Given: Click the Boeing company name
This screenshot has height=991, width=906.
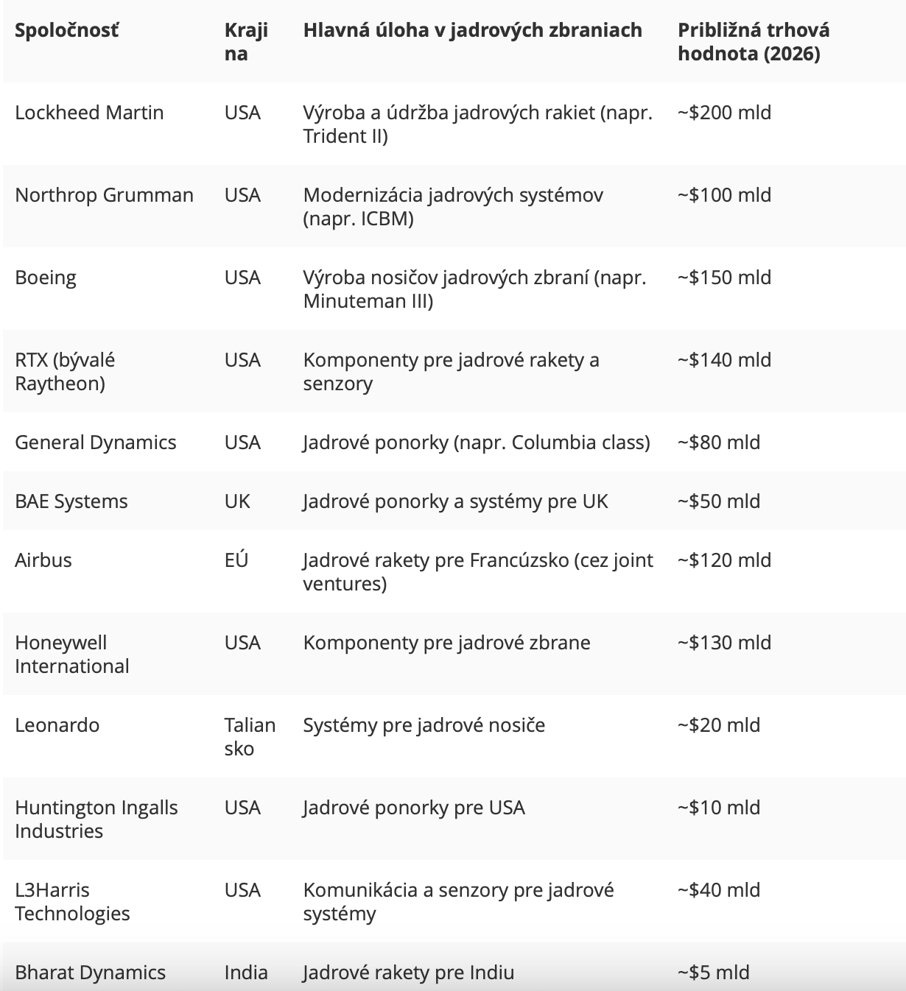Looking at the screenshot, I should pyautogui.click(x=46, y=278).
